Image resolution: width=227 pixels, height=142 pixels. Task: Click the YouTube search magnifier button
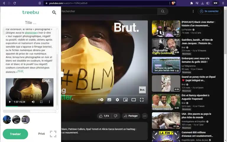(x=163, y=11)
